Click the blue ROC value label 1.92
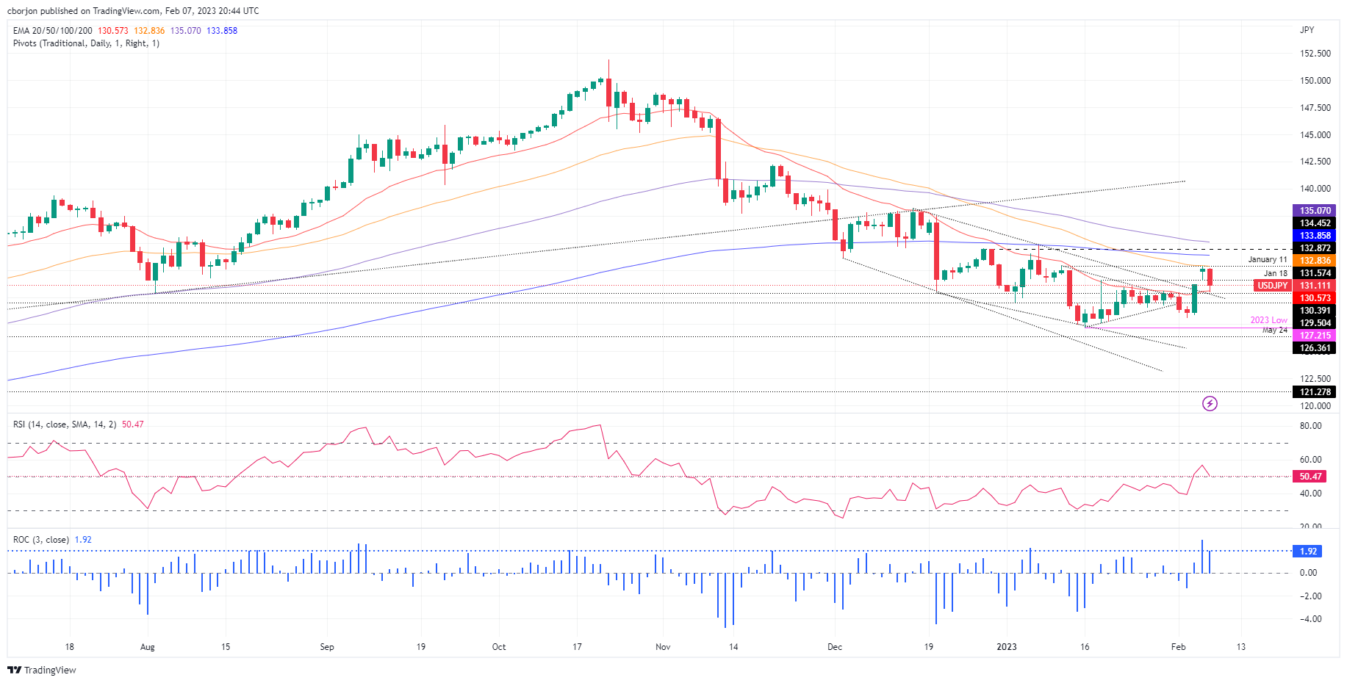 (1308, 552)
